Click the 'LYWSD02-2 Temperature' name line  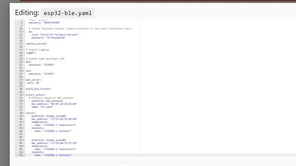point(55,149)
